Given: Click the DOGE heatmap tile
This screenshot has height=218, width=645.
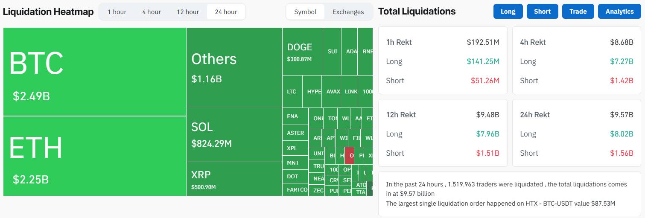Looking at the screenshot, I should [302, 52].
